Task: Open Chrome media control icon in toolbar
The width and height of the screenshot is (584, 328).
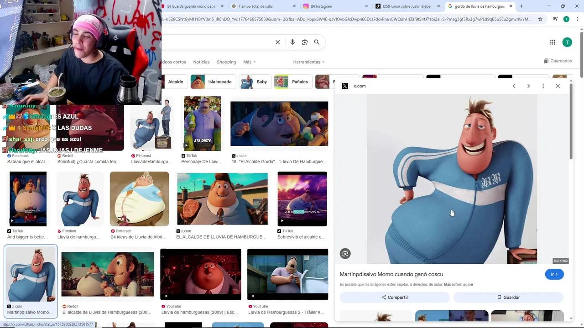Action: pyautogui.click(x=555, y=19)
